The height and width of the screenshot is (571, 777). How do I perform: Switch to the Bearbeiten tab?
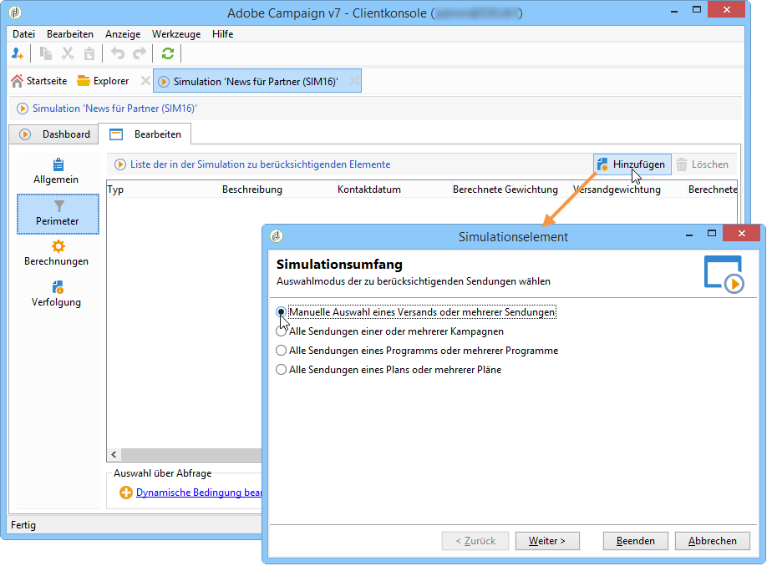[x=145, y=134]
